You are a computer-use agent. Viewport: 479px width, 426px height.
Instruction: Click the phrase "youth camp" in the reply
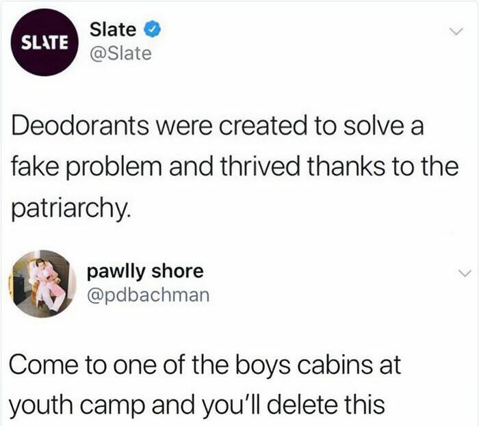[77, 405]
